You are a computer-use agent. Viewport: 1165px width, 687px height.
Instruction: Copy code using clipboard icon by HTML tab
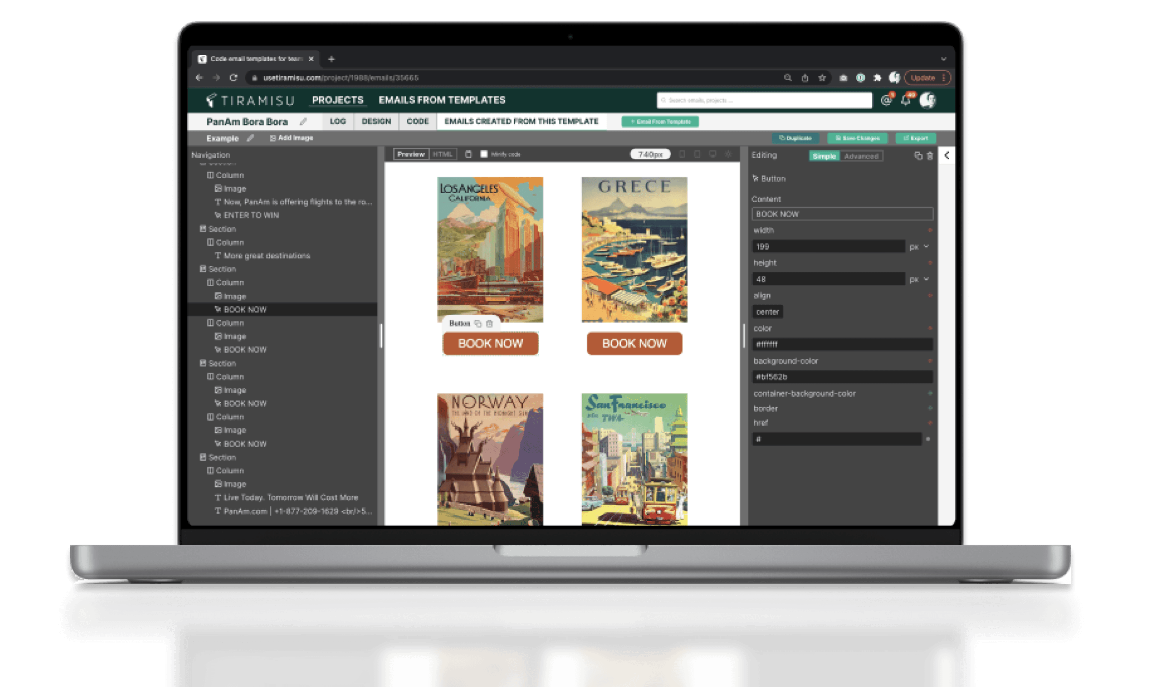[x=468, y=154]
